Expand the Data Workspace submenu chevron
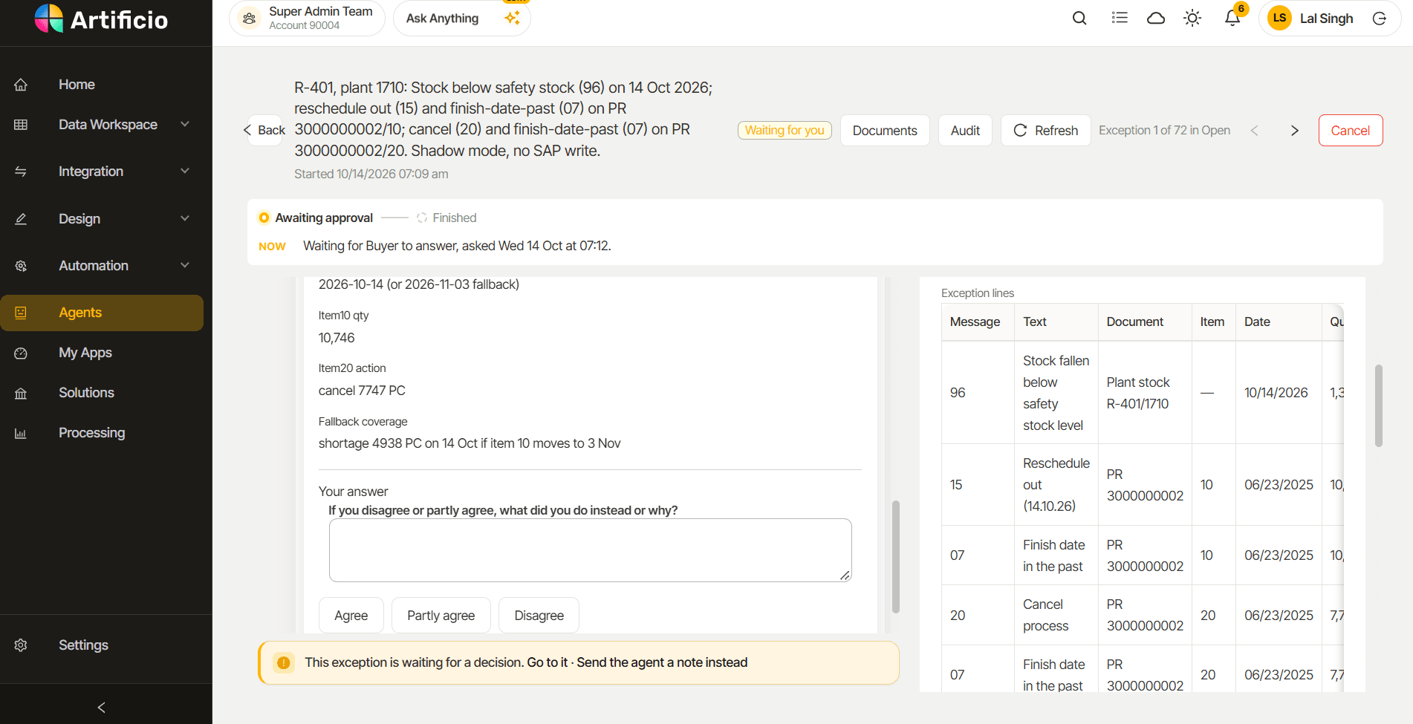The height and width of the screenshot is (724, 1413). 185,124
